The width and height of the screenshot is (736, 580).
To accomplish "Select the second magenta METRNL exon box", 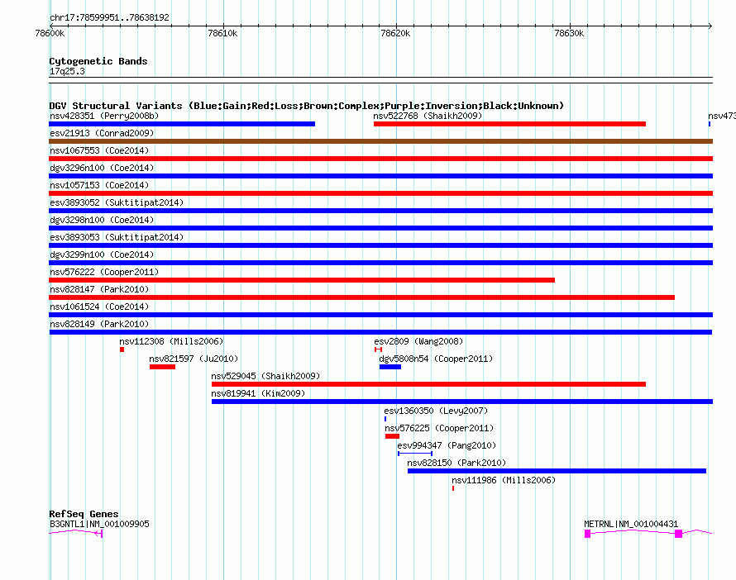I will tap(678, 534).
